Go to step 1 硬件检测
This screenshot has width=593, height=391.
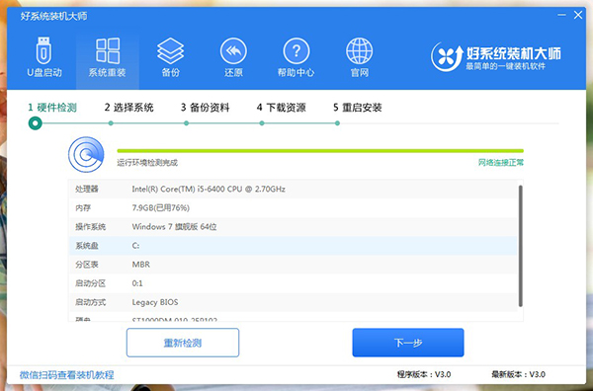(52, 108)
